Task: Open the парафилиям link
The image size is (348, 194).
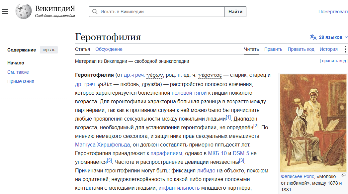Action: click(166, 153)
